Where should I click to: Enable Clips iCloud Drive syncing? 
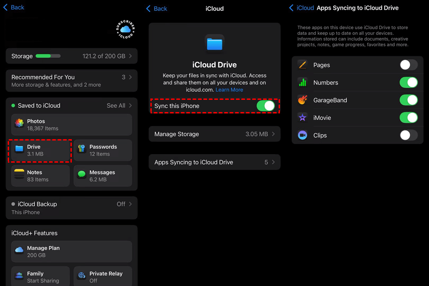pos(409,135)
